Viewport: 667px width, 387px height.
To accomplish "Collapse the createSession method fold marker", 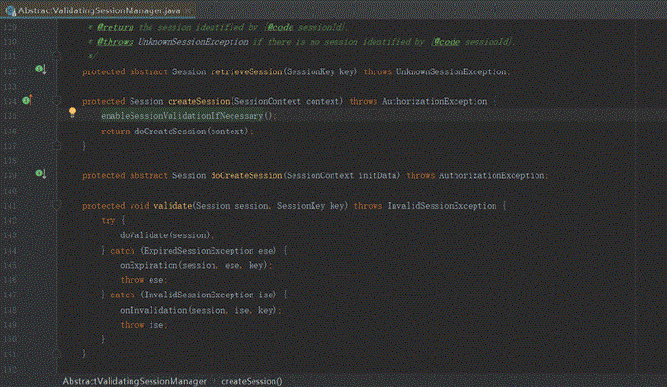I will (x=56, y=101).
